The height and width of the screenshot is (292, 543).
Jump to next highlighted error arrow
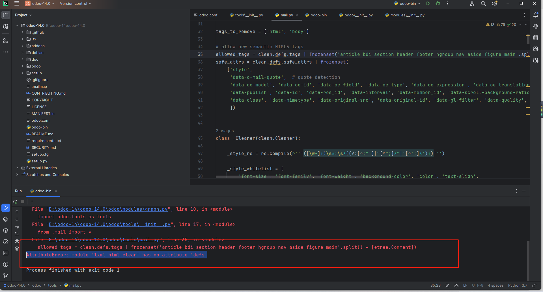526,25
